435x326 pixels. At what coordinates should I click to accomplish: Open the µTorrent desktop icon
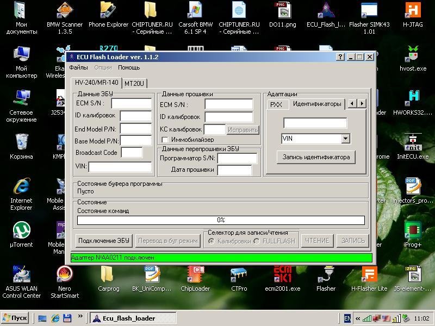21,229
